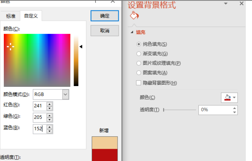The image size is (252, 161).
Task: Increase green value with up arrow
Action: 50,116
